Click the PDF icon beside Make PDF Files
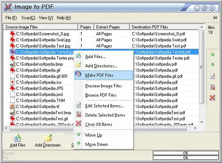 point(79,74)
